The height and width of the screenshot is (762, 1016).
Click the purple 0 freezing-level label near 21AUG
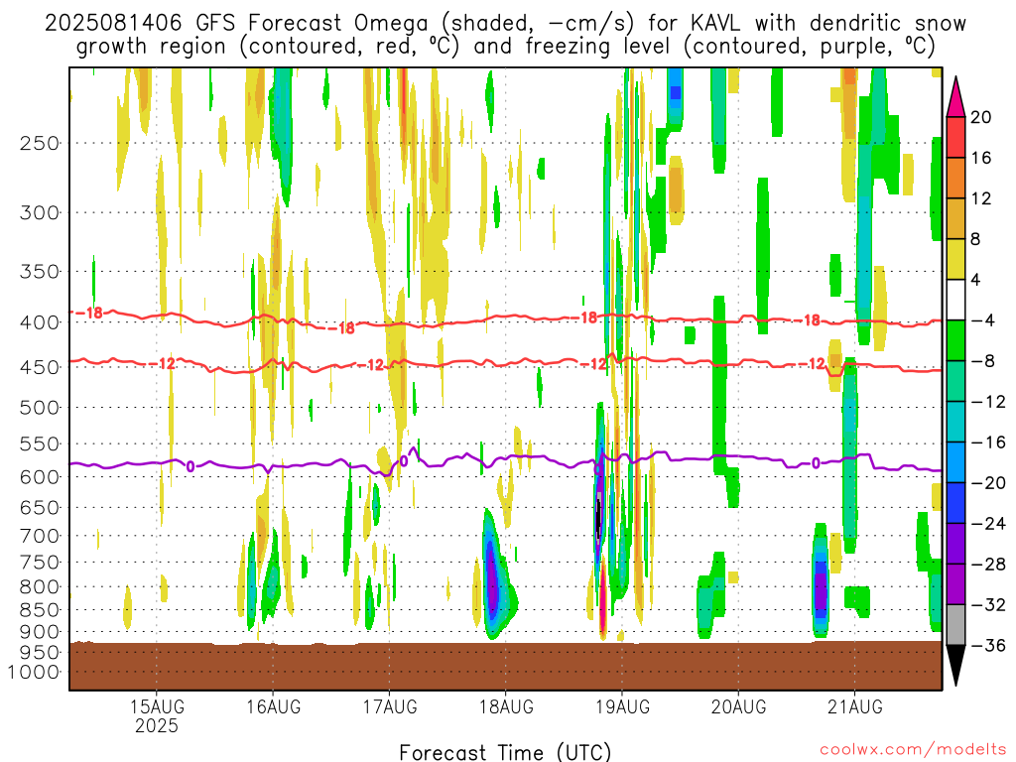click(816, 463)
